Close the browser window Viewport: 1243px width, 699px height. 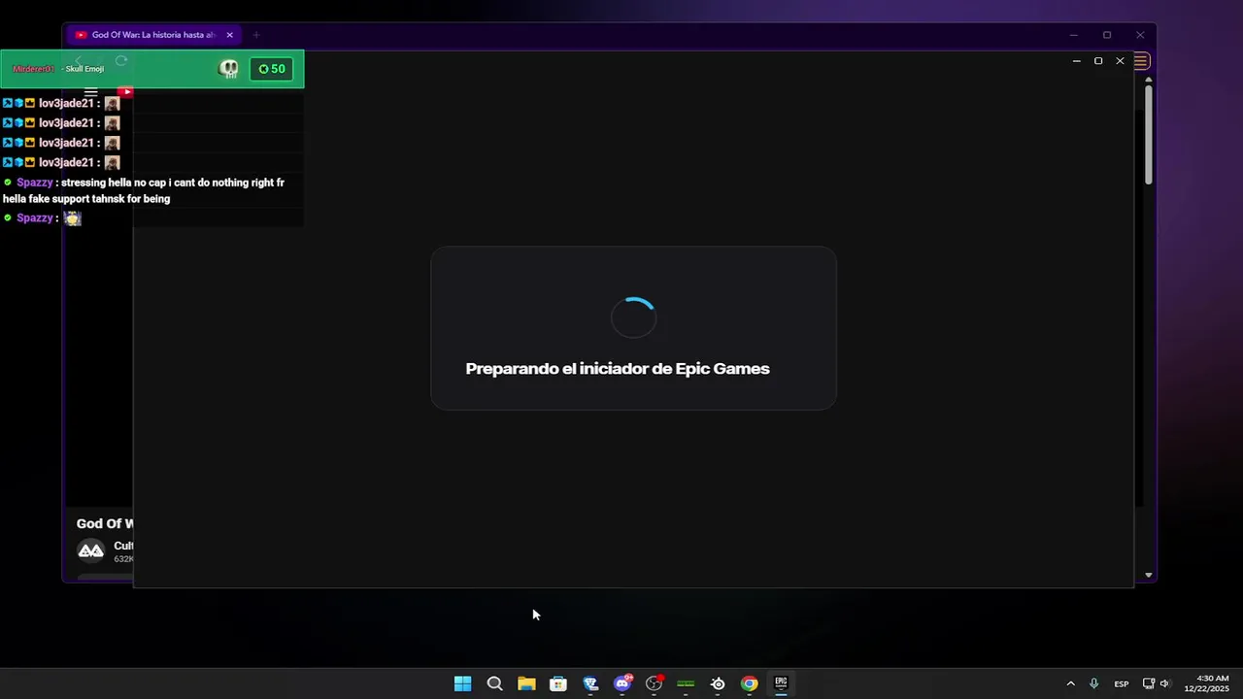coord(1140,35)
